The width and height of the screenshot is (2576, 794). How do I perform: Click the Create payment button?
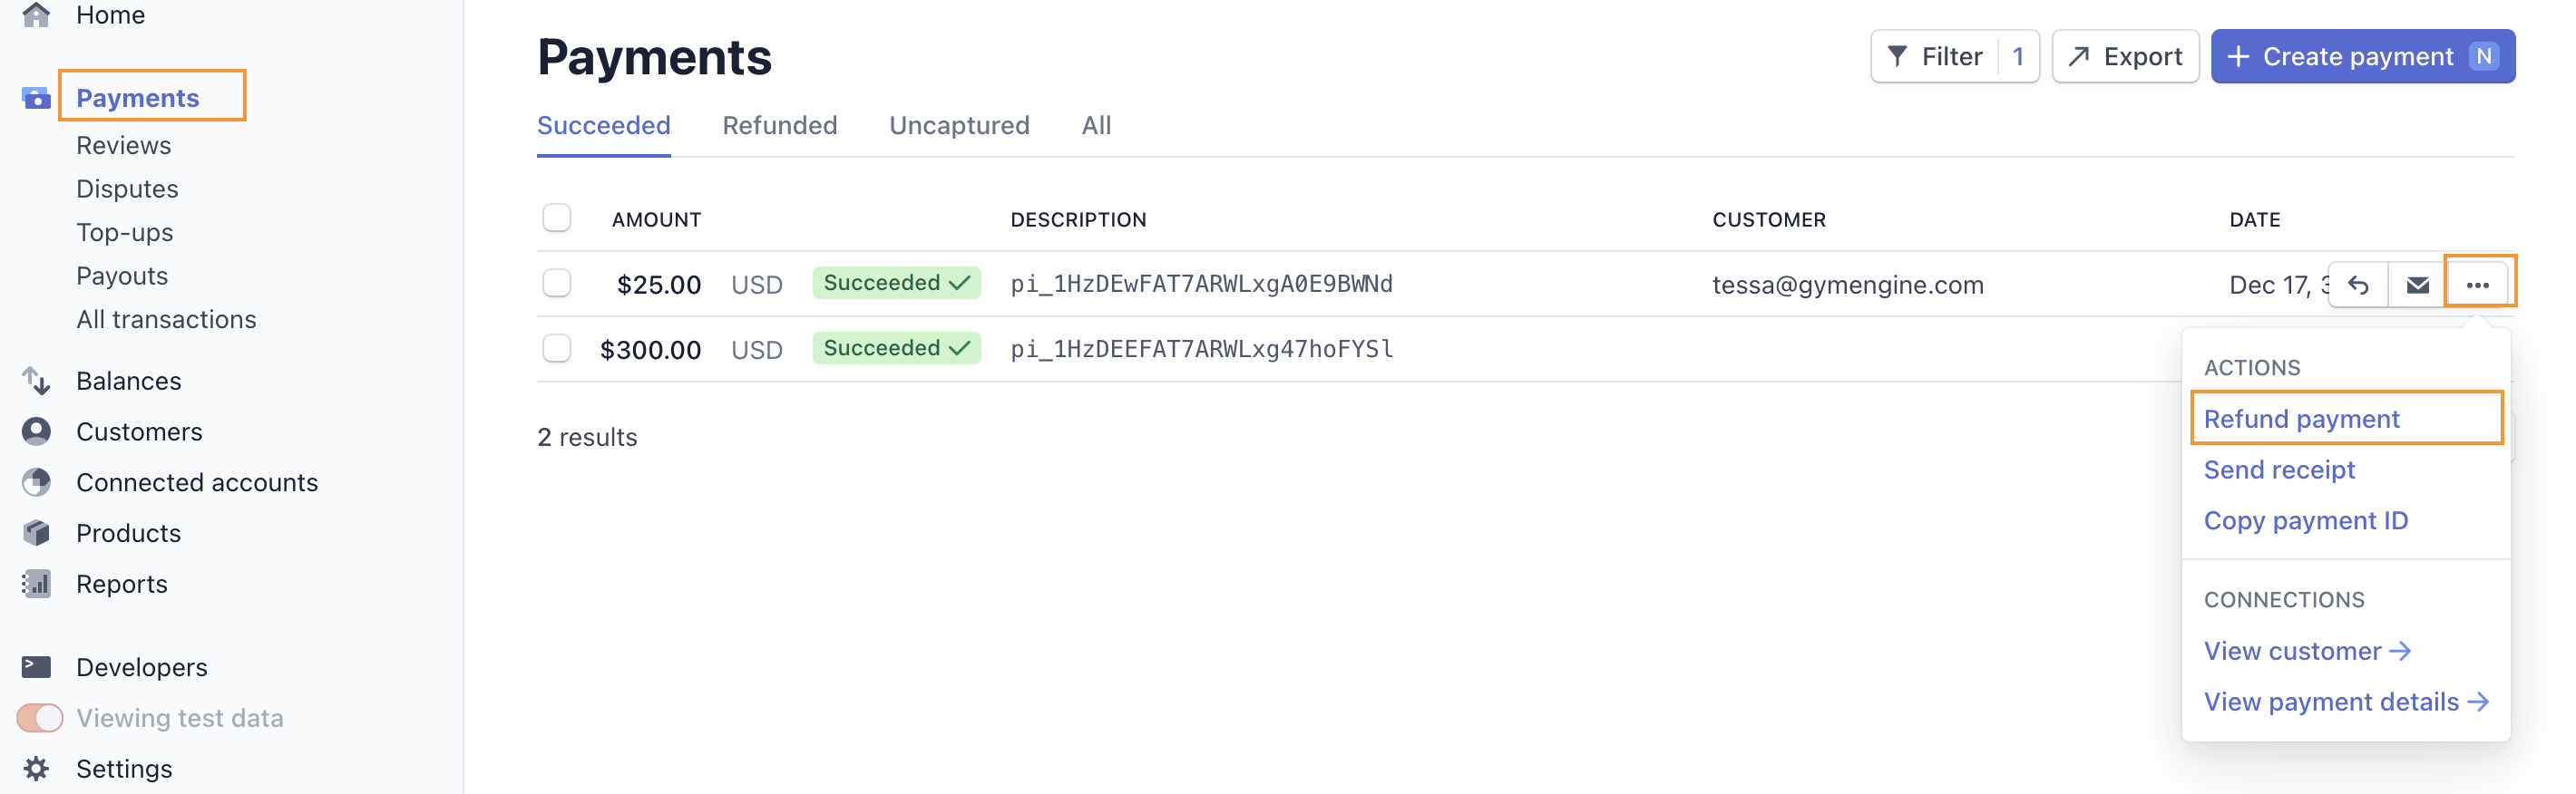[x=2362, y=57]
